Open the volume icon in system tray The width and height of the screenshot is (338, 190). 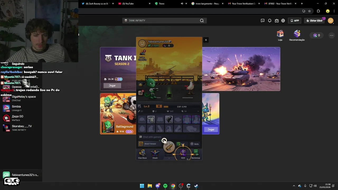[315, 186]
